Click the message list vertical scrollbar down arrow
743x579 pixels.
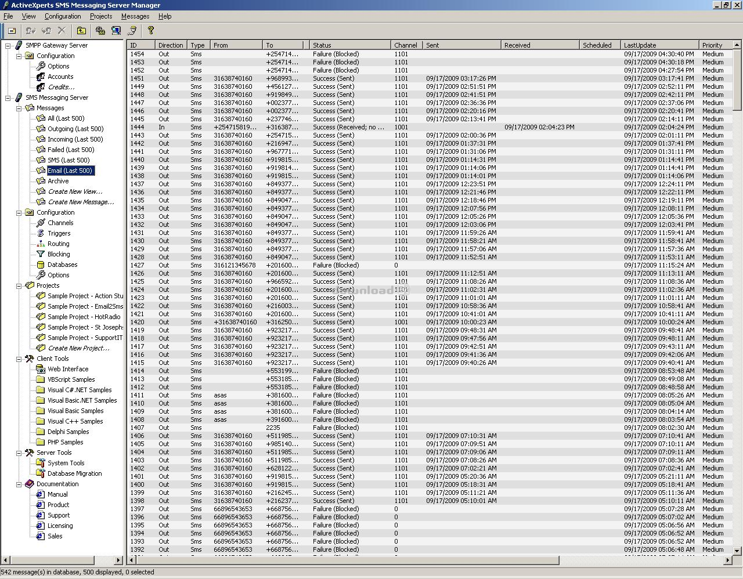click(737, 551)
